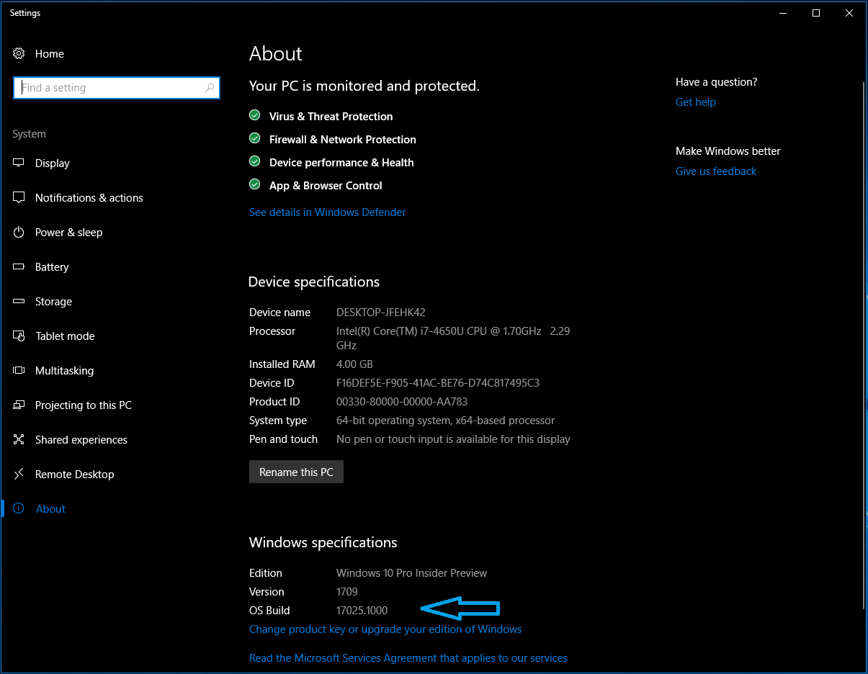Click the Storage drive icon
Image resolution: width=868 pixels, height=674 pixels.
tap(19, 302)
